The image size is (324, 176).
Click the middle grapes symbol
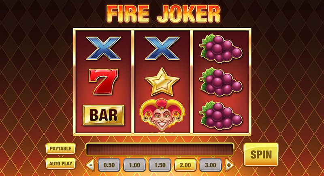(220, 82)
